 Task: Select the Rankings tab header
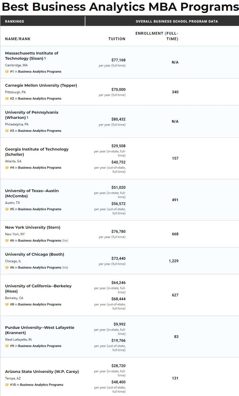(15, 21)
